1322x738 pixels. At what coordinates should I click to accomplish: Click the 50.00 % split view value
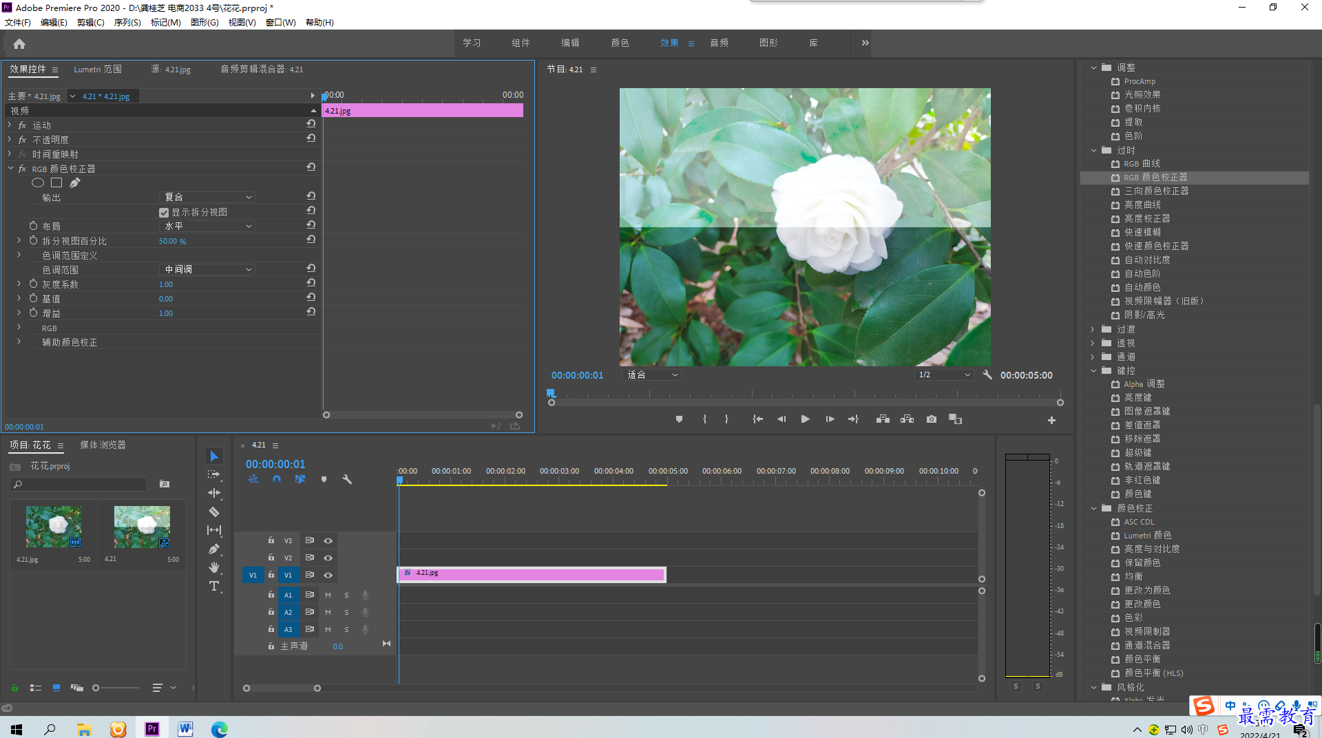coord(172,242)
